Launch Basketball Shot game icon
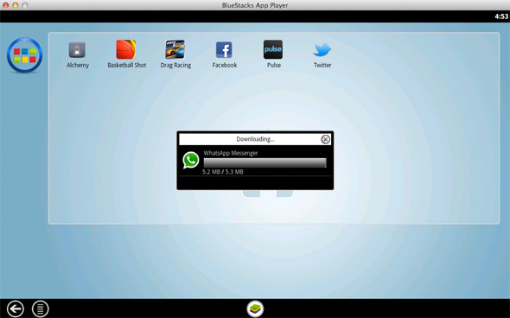This screenshot has width=510, height=318. [126, 49]
